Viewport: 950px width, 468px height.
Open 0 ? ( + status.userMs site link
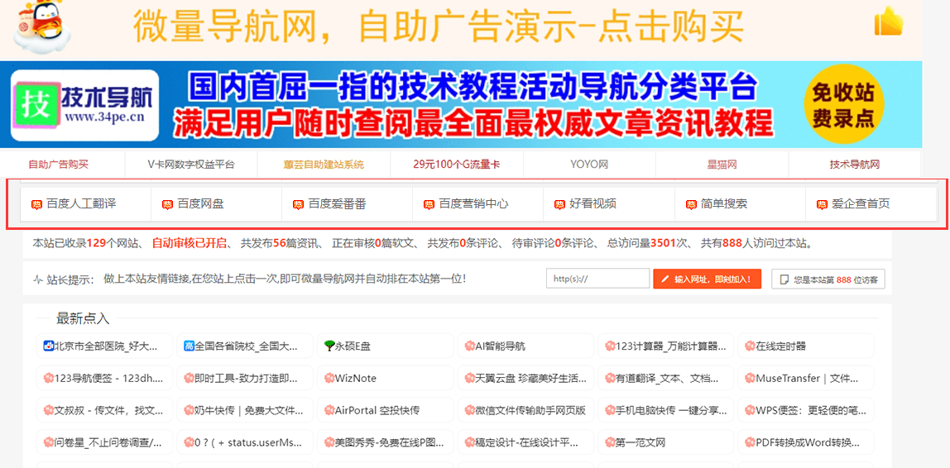pos(246,442)
